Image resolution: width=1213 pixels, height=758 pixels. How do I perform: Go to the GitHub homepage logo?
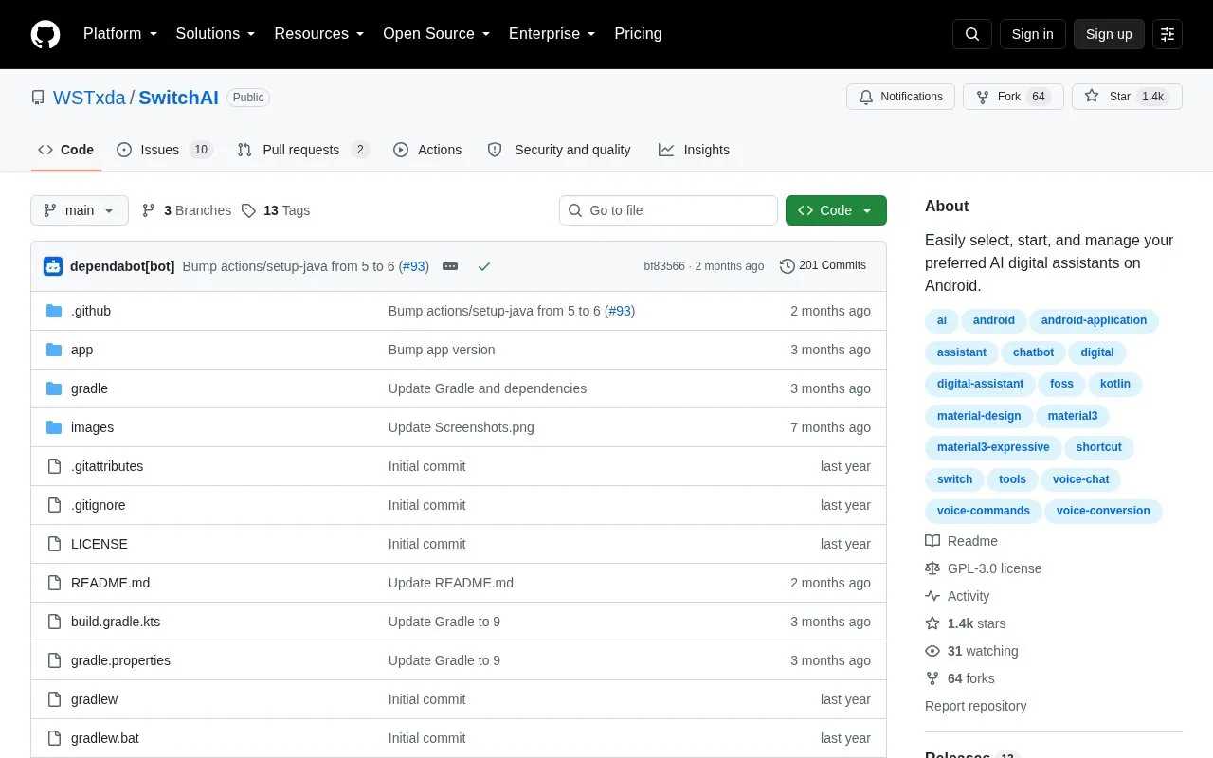pos(45,34)
